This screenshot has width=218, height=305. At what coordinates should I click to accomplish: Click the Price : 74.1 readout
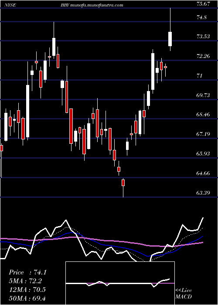[27, 272]
